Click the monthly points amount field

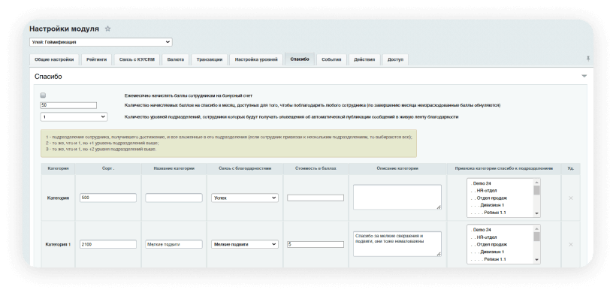point(68,105)
